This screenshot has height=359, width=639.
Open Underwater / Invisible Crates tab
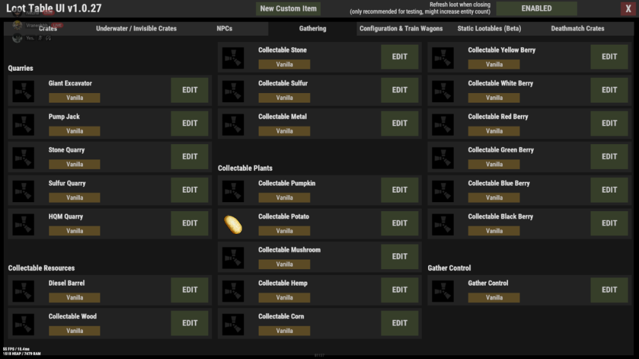click(136, 29)
